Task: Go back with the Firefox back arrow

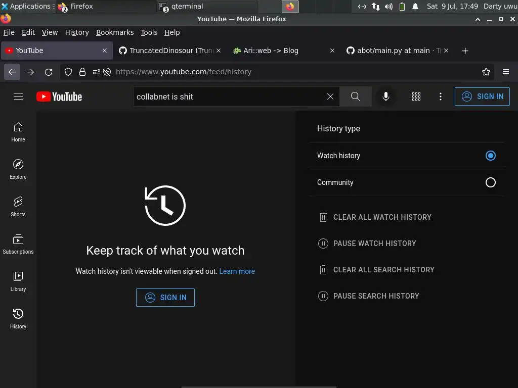Action: (x=12, y=72)
